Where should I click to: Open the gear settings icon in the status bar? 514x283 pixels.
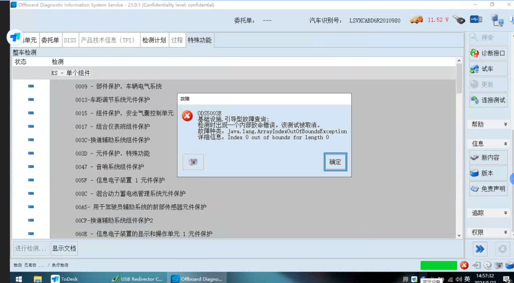click(487, 265)
